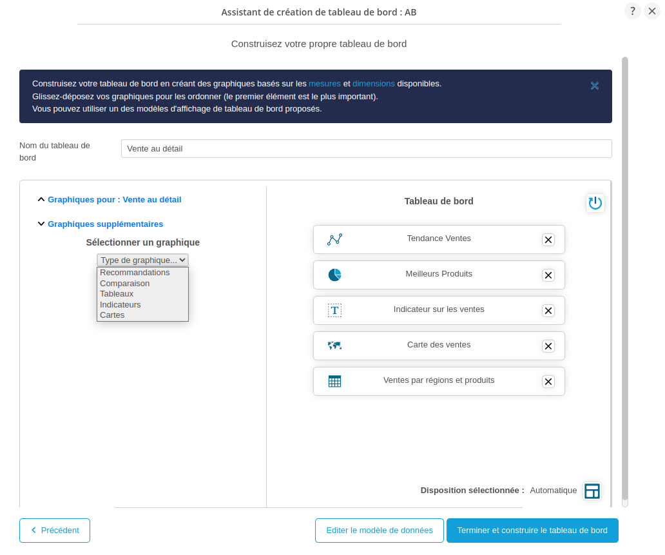The height and width of the screenshot is (555, 665).
Task: Remove the Tendance Ventes chart
Action: pos(548,240)
